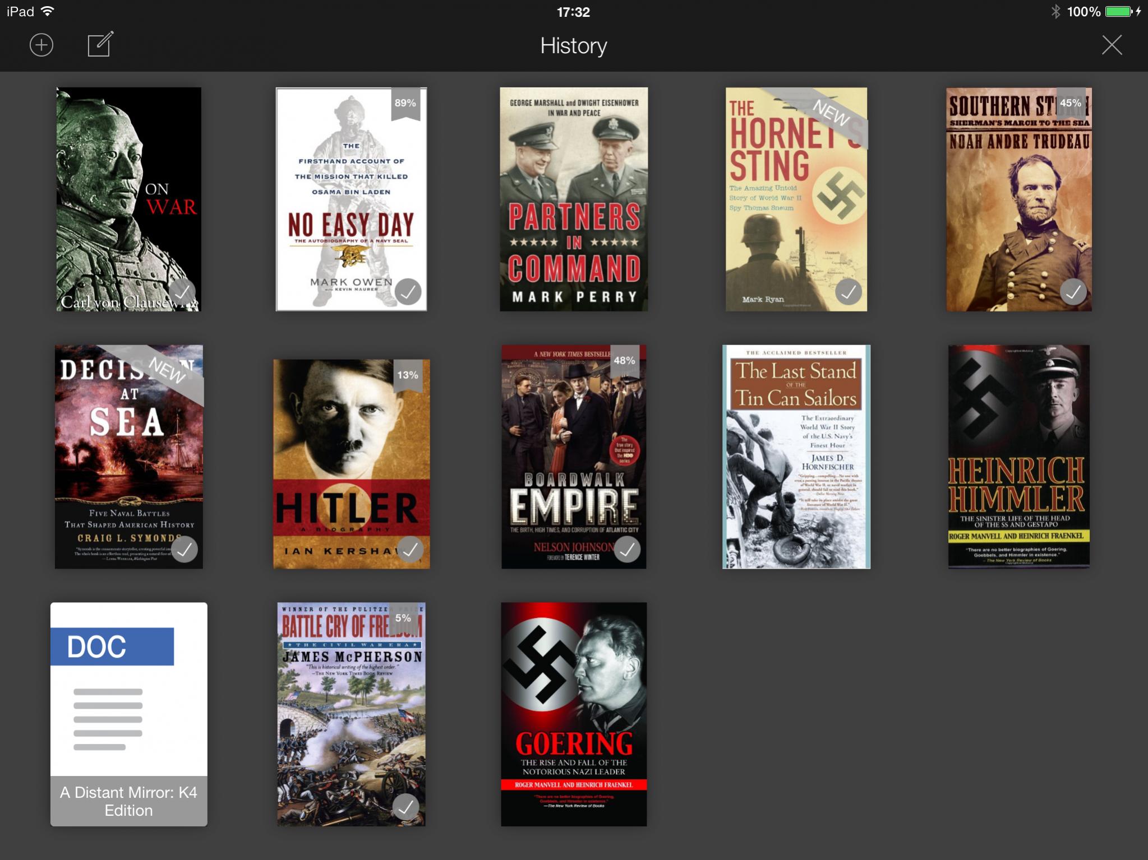Screen dimensions: 1148x860
Task: Close the History view with X
Action: 1112,45
